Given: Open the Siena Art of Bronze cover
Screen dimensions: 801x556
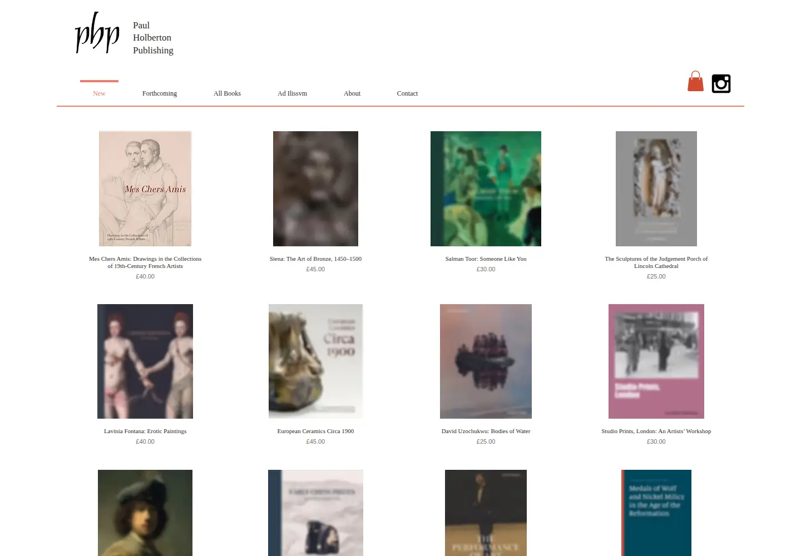Looking at the screenshot, I should [315, 188].
